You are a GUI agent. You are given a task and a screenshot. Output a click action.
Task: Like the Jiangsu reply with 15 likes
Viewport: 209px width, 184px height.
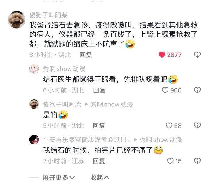click(x=170, y=161)
